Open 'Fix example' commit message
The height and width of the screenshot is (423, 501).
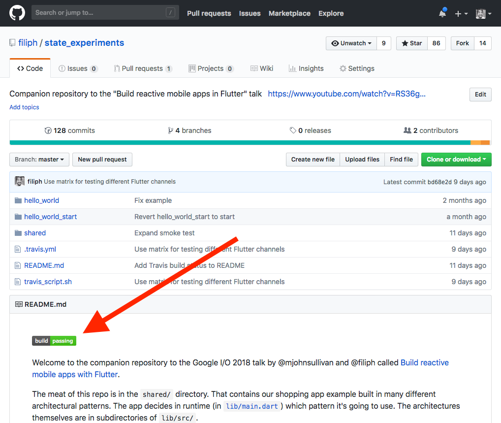coord(153,200)
